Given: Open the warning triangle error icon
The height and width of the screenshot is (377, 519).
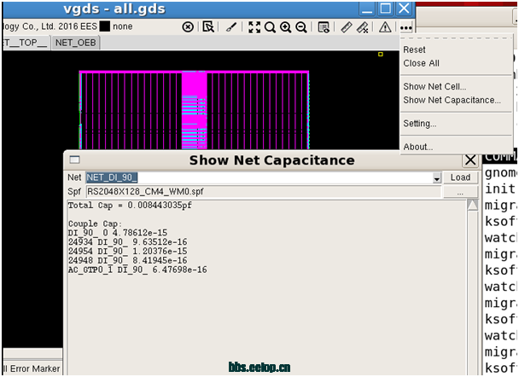Looking at the screenshot, I should click(385, 27).
